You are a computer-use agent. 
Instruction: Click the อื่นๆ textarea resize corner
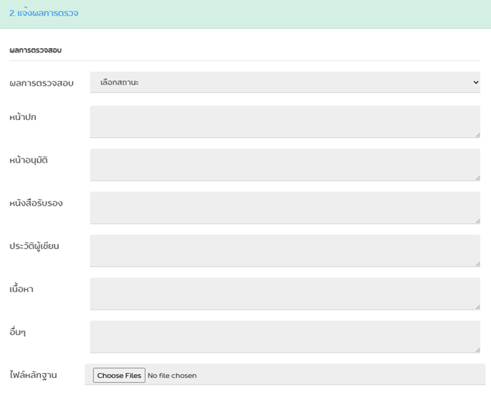point(476,349)
